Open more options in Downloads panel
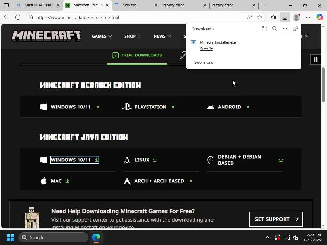Screen dimensions: 327x245 click(285, 29)
